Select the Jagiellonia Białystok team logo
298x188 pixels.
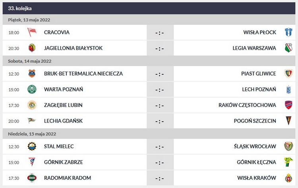(x=32, y=48)
